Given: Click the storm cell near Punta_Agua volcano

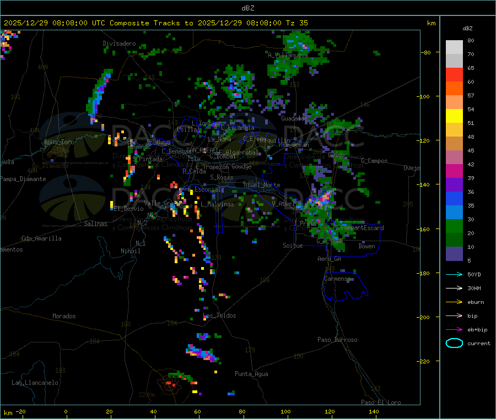Looking at the screenshot, I should [181, 379].
